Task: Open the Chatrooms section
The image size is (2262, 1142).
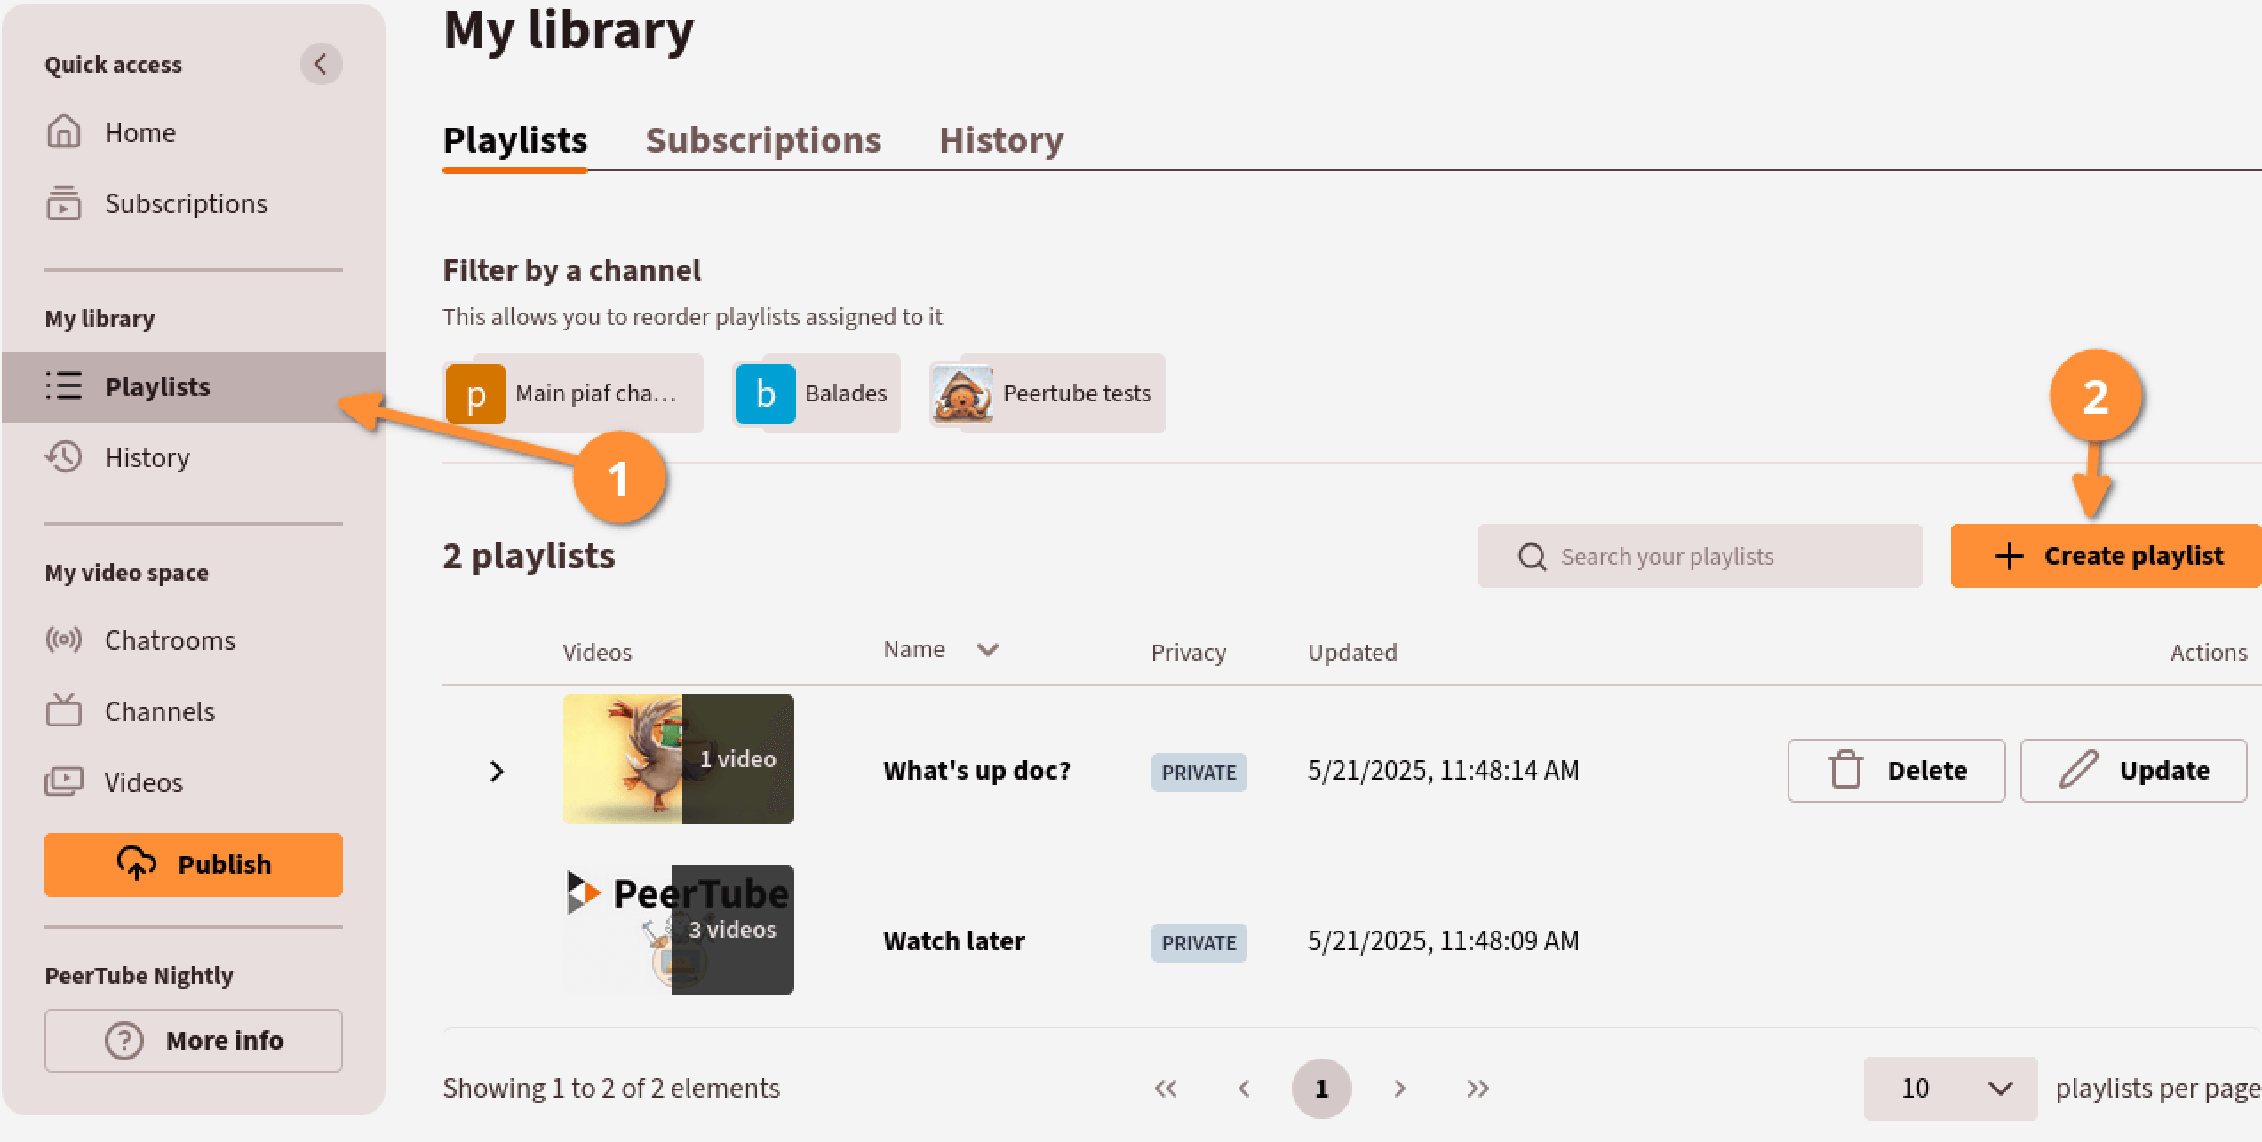Action: pos(169,640)
